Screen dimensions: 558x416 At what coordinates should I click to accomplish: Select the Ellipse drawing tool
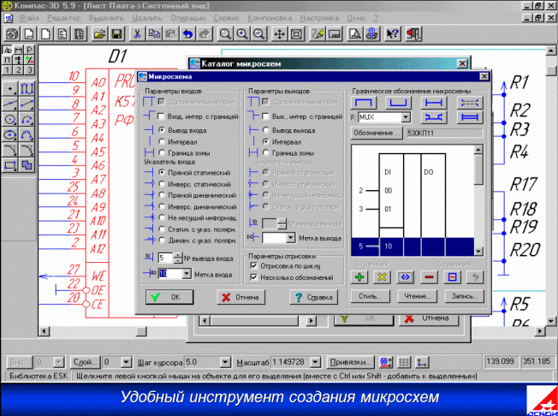coord(10,134)
